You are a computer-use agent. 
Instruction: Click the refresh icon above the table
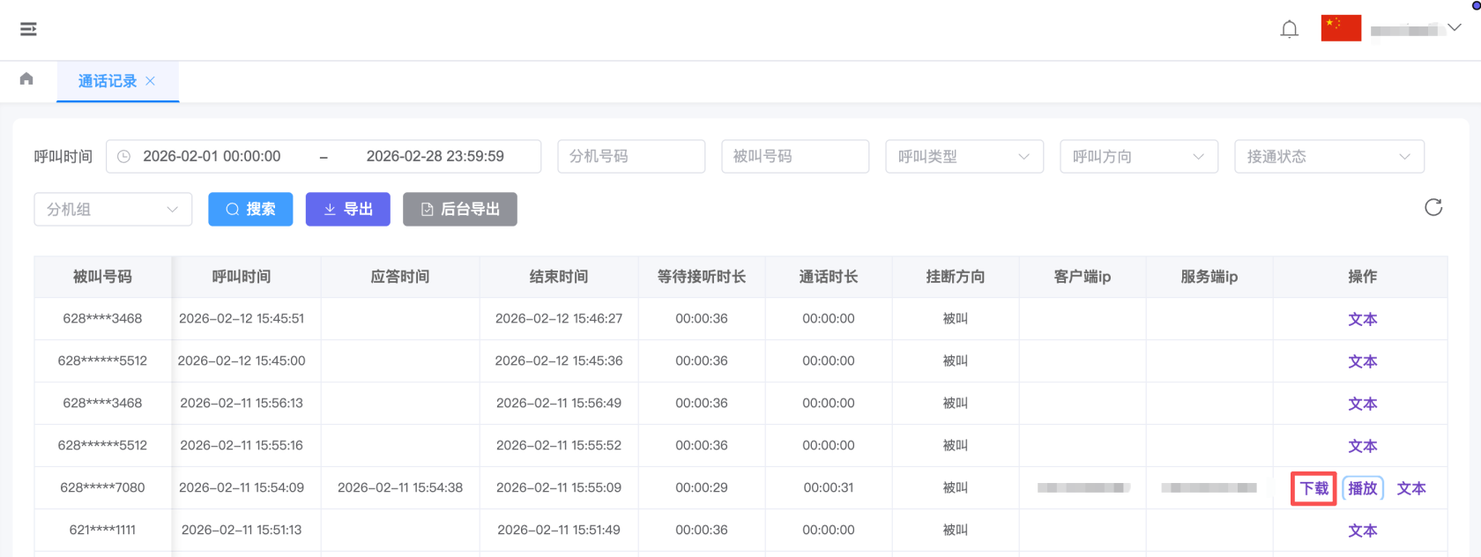point(1433,207)
